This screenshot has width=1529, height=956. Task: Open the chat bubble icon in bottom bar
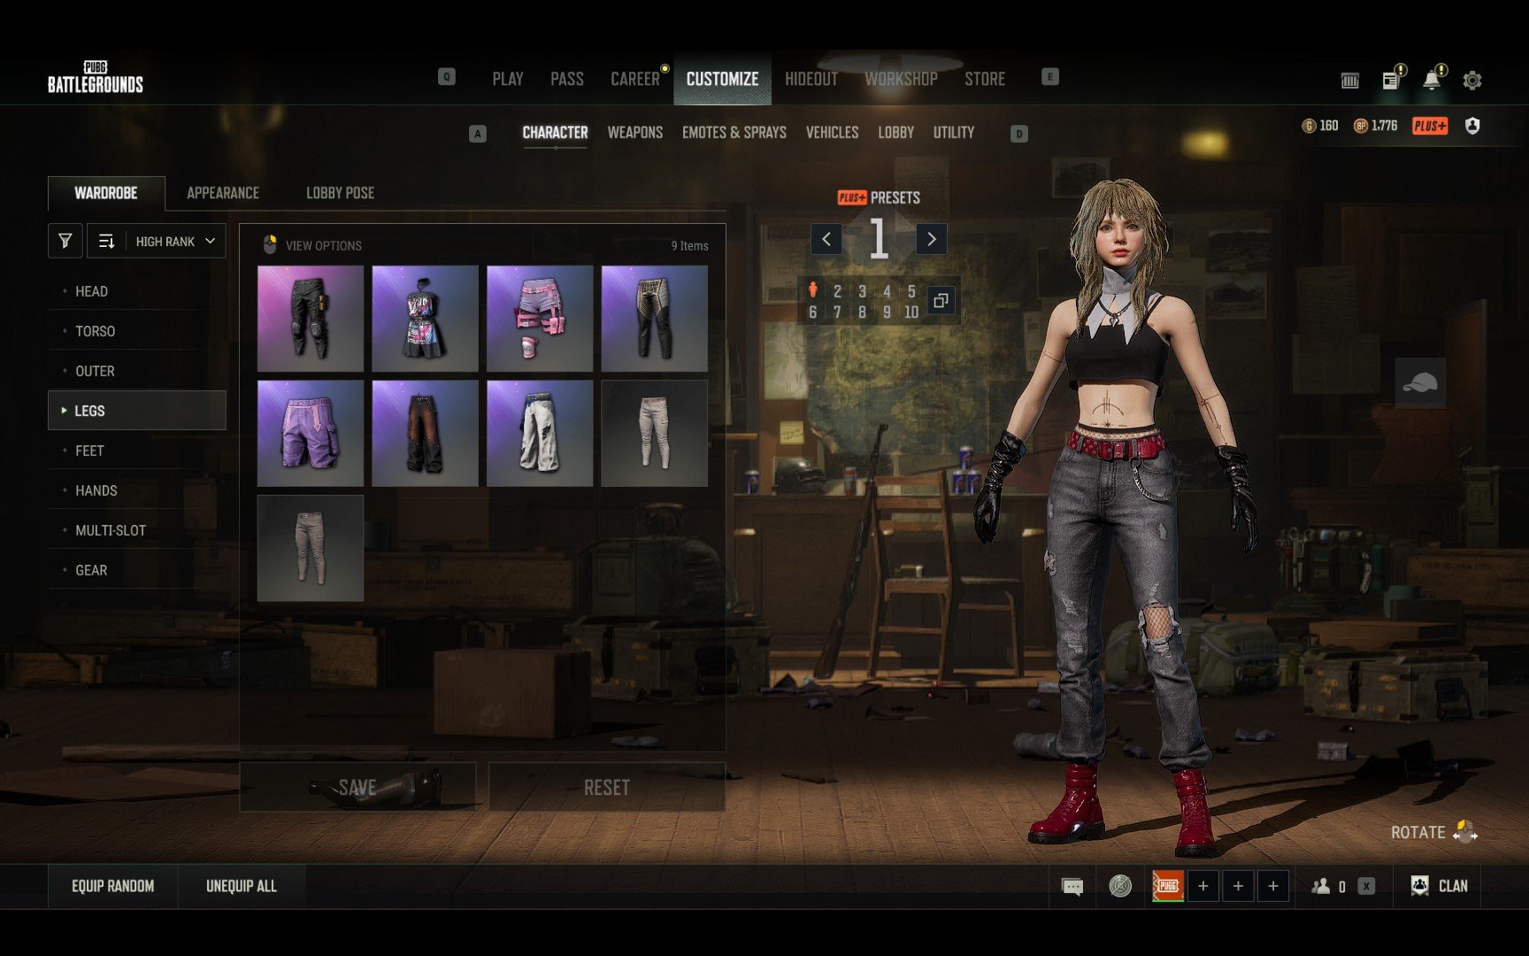[x=1072, y=886]
